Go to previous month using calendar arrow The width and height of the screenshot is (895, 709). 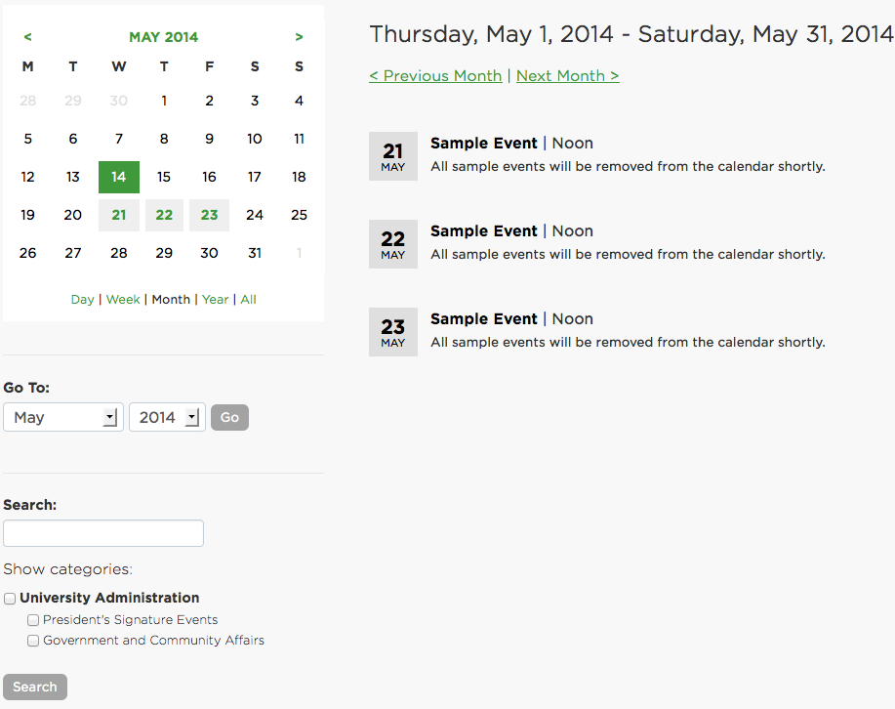coord(27,37)
